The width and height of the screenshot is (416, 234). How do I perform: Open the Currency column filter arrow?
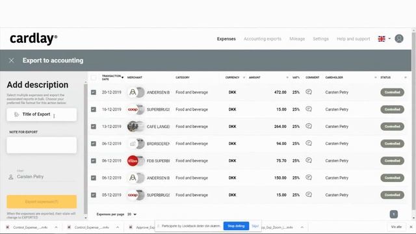[244, 77]
